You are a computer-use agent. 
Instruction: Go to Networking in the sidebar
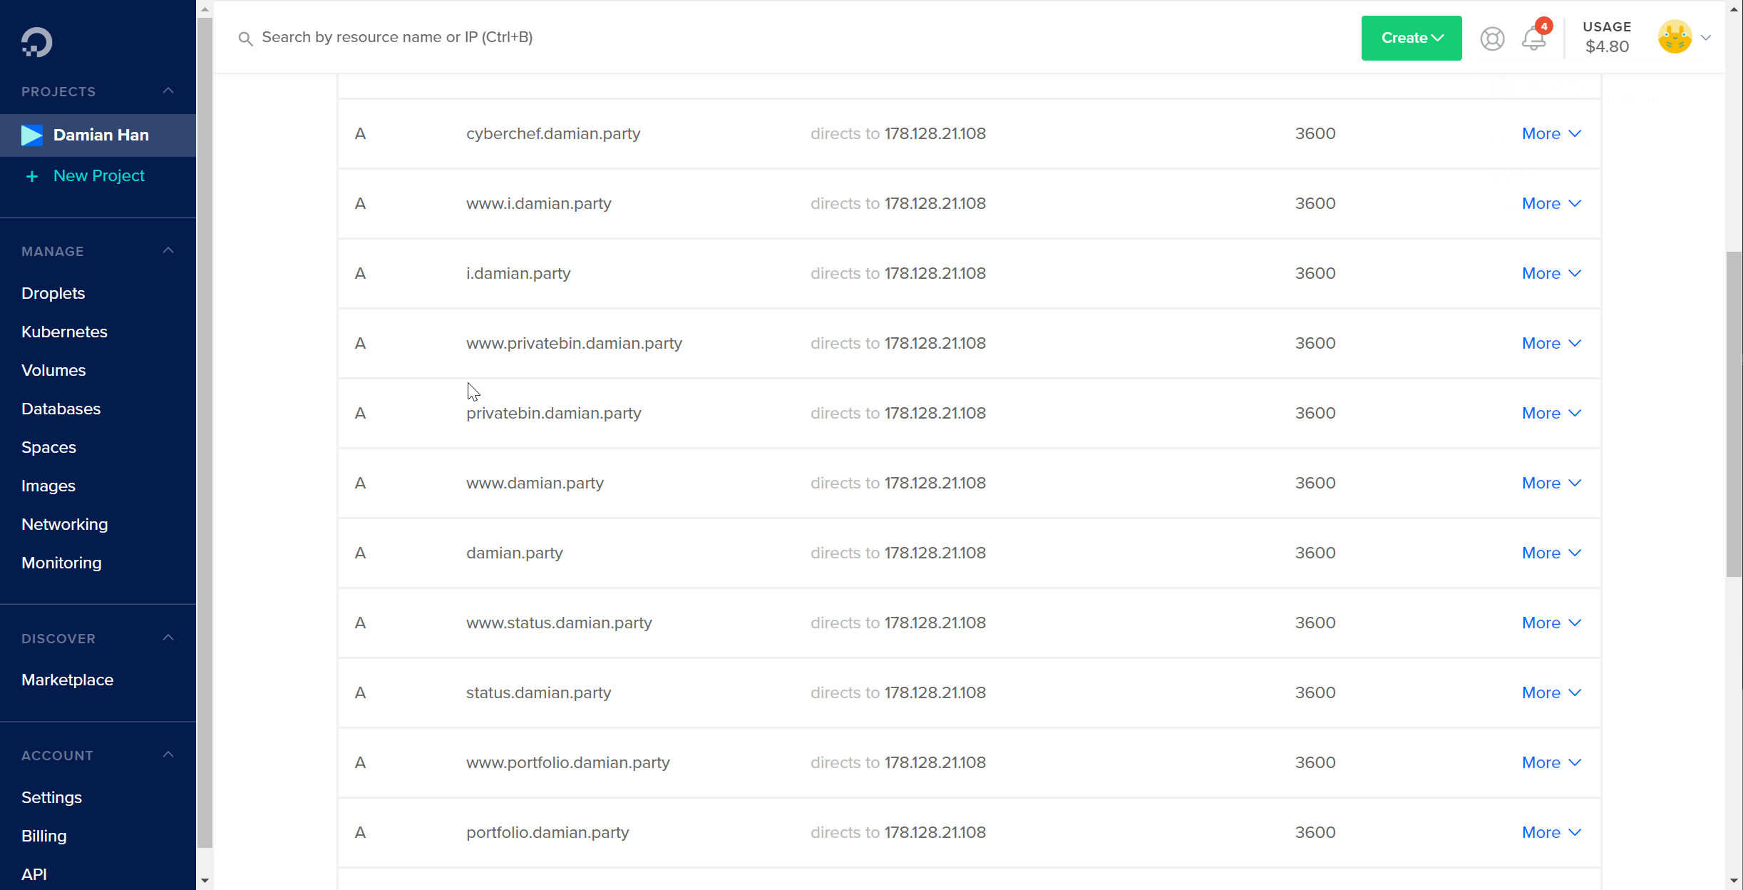point(65,524)
